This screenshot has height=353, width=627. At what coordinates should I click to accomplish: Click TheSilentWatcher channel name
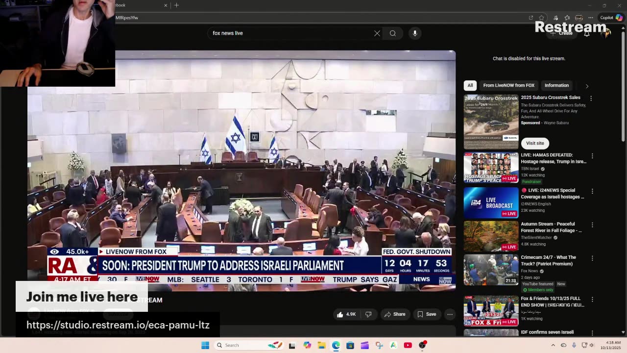(536, 237)
